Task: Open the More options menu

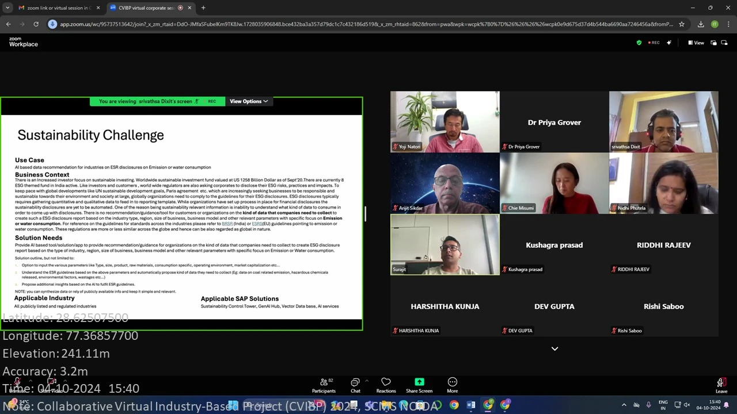Action: pos(453,385)
